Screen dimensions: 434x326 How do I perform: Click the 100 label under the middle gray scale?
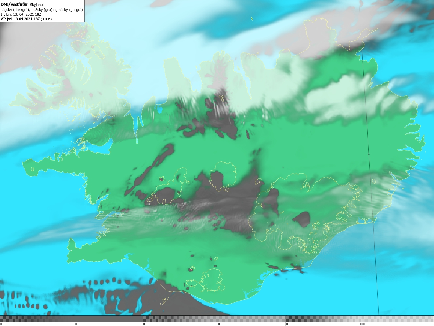(x=217, y=324)
